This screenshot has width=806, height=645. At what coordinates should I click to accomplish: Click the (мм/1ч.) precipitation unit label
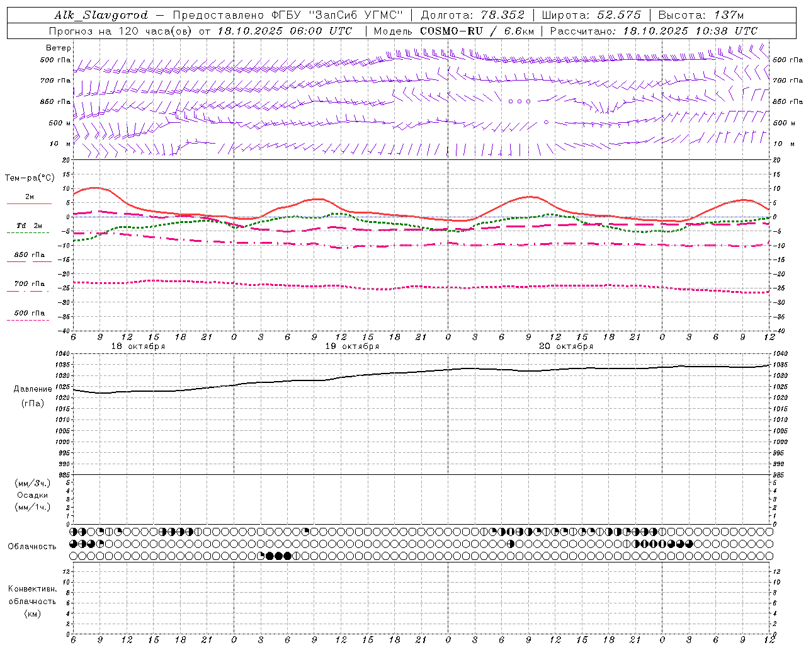coord(33,507)
